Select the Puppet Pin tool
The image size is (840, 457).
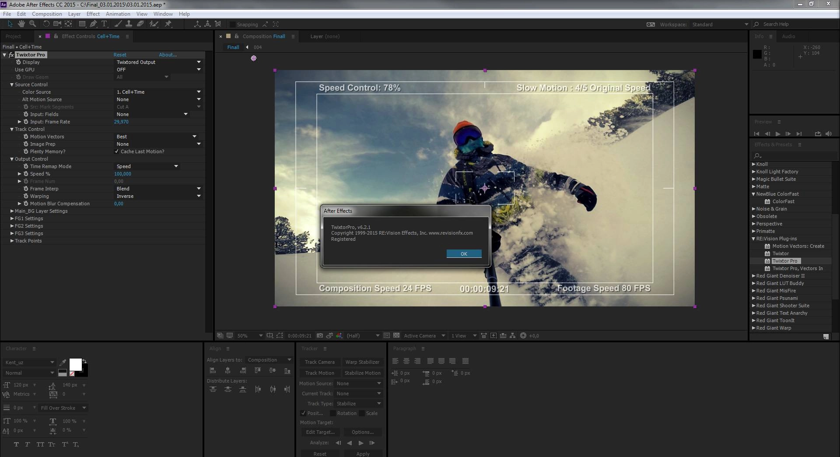[168, 24]
